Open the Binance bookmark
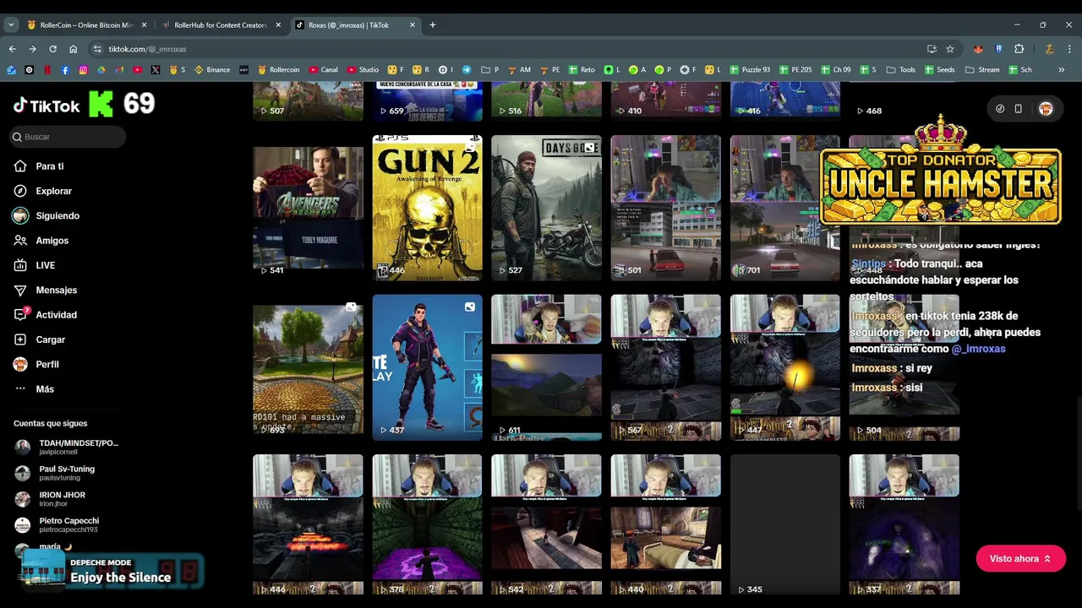Image resolution: width=1082 pixels, height=608 pixels. tap(212, 70)
